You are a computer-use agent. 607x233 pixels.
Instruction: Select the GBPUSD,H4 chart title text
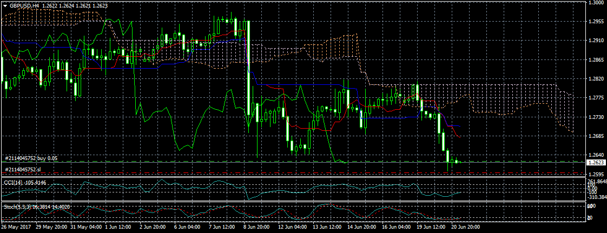click(24, 5)
